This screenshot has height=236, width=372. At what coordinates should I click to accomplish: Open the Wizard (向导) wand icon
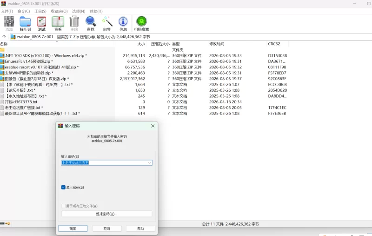pos(107,23)
